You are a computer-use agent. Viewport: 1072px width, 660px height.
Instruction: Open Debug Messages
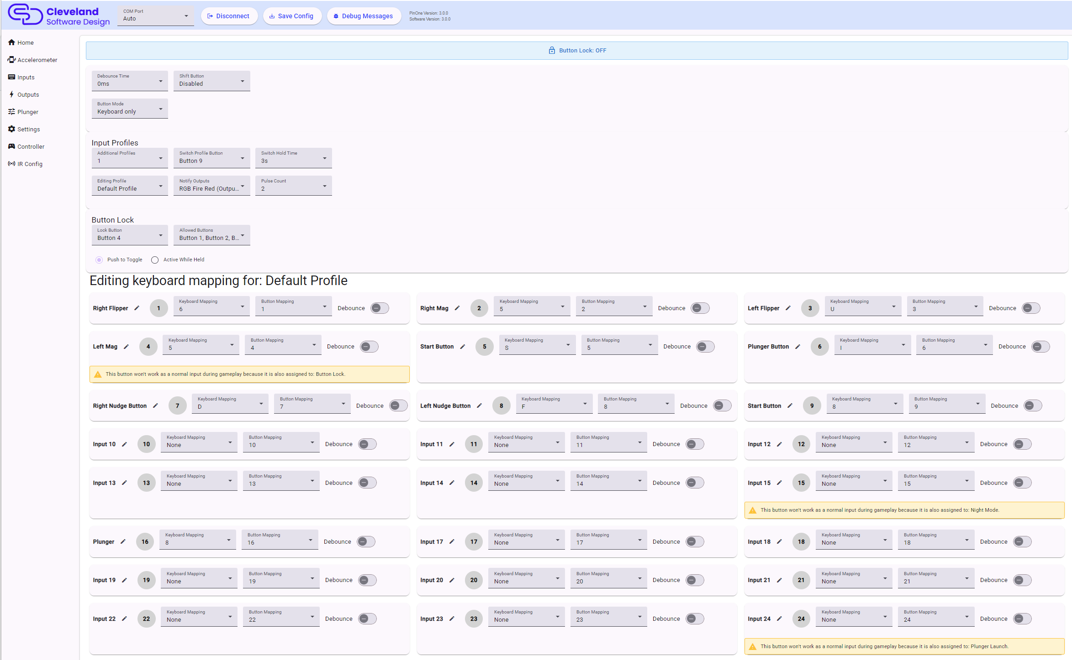pyautogui.click(x=364, y=16)
